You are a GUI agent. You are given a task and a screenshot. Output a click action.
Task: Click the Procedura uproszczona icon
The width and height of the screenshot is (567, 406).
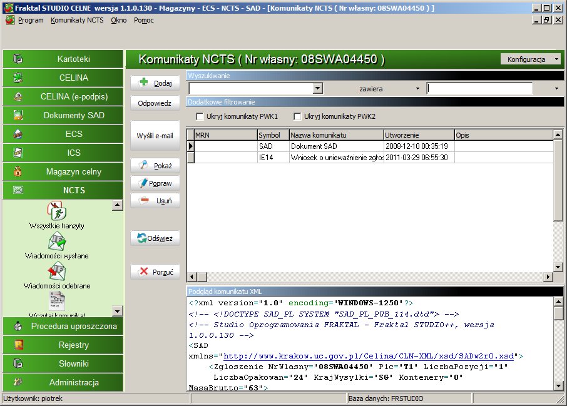18,326
